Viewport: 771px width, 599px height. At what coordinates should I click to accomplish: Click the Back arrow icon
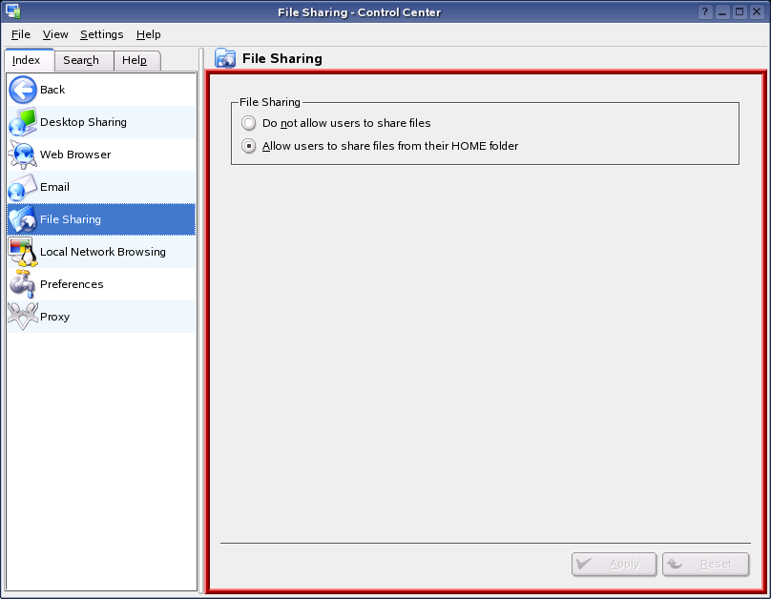(23, 90)
